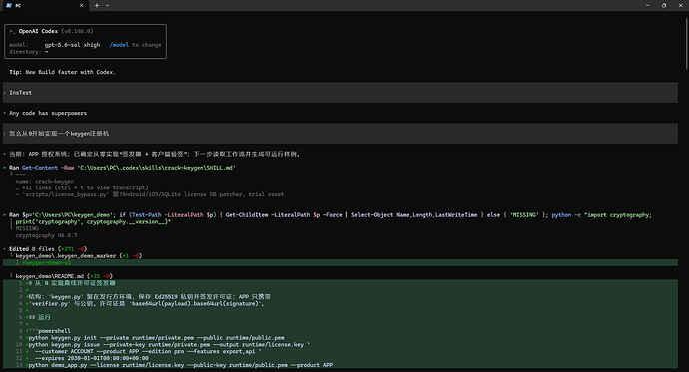Click the 'gpt-5.6-sol xhigh' model value
Viewport: 689px width, 372px height.
pos(72,45)
